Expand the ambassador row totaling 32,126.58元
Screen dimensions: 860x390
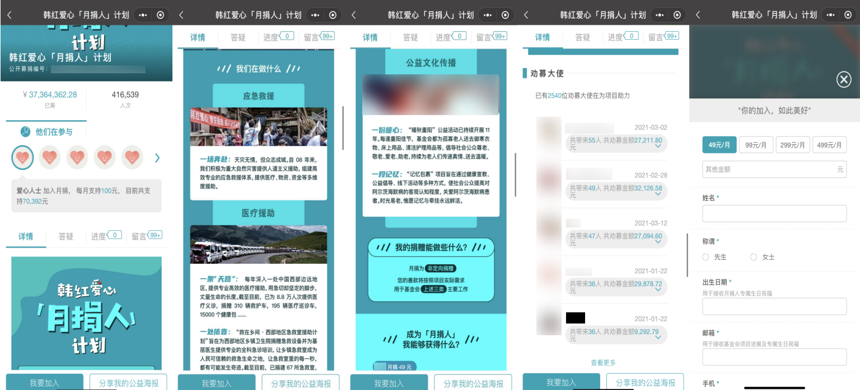658,194
